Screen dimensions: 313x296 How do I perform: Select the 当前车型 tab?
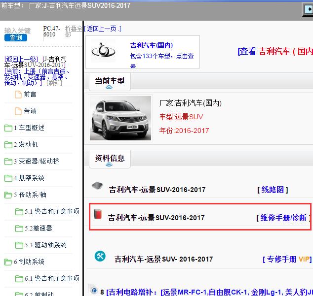[110, 81]
